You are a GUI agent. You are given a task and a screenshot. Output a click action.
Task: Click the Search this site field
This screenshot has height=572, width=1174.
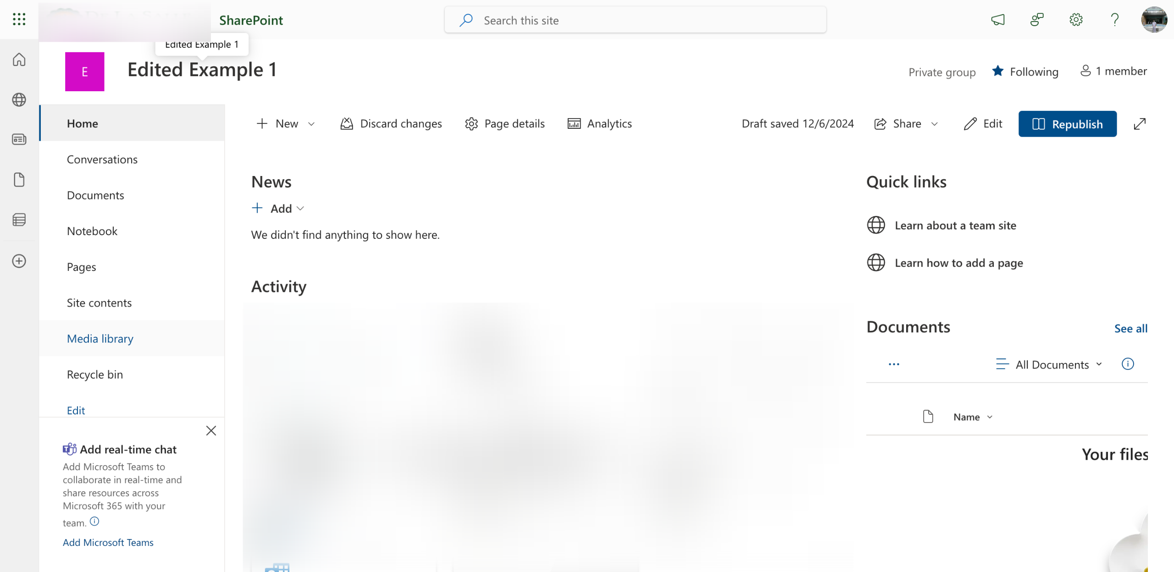point(635,20)
